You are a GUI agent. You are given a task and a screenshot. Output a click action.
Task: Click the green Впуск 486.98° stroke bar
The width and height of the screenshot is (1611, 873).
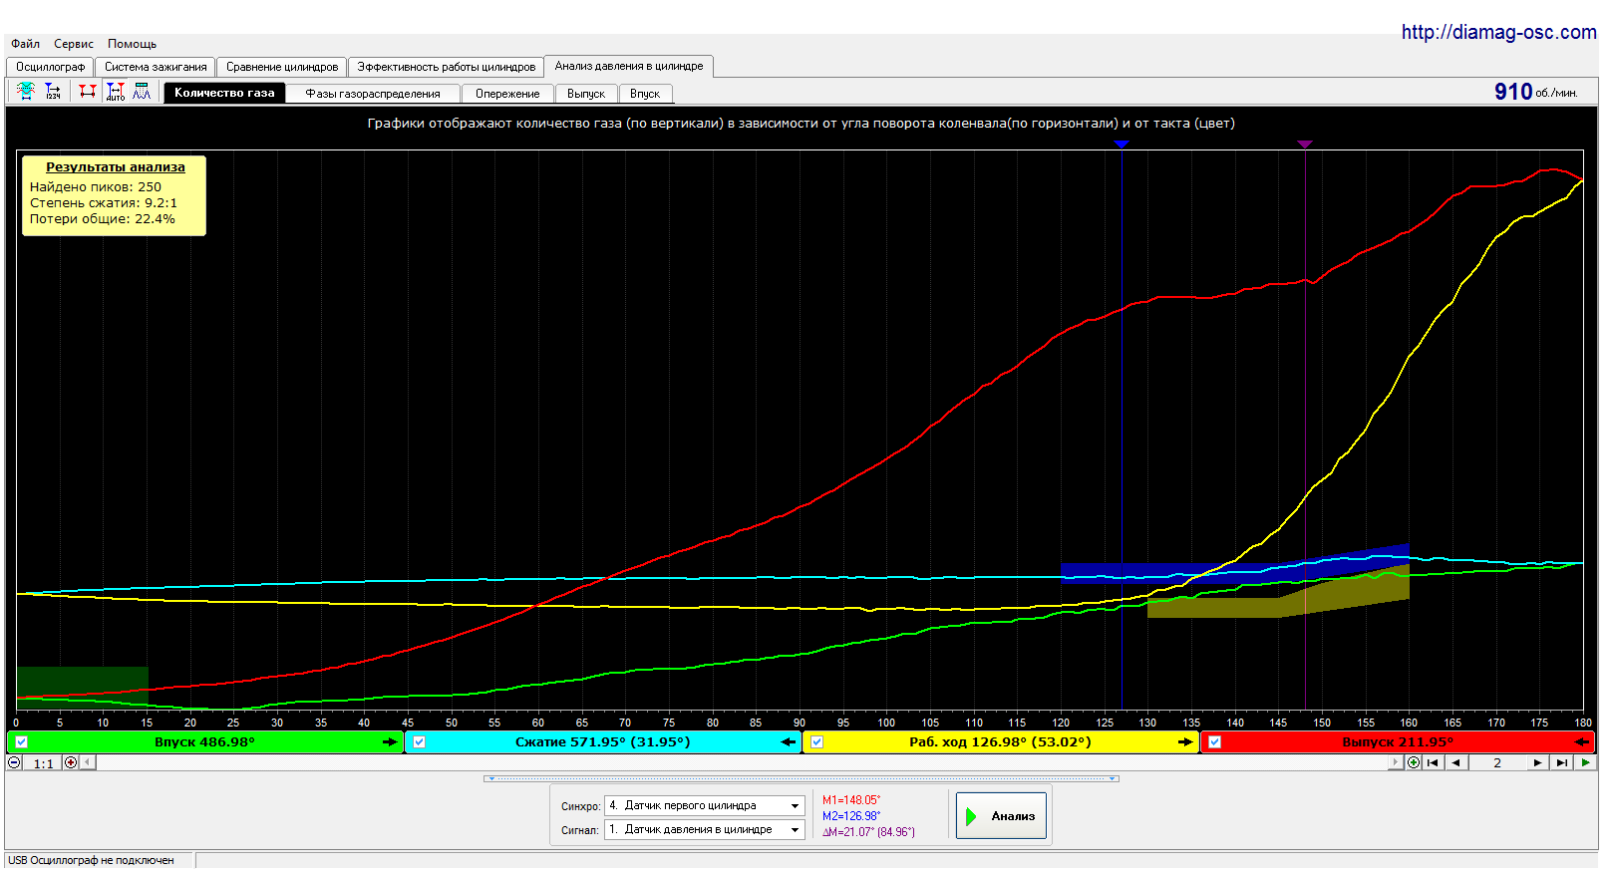[x=205, y=741]
